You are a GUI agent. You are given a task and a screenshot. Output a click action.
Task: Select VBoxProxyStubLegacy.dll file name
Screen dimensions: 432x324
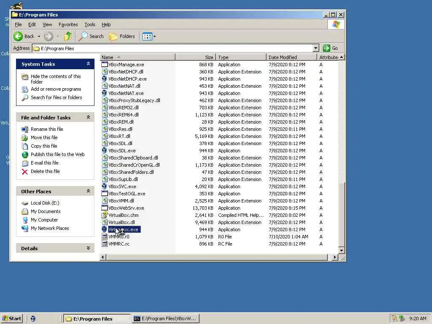click(134, 100)
